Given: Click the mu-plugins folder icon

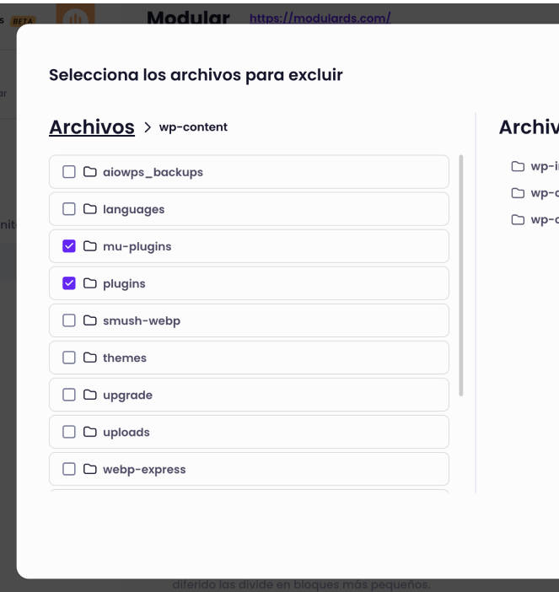Looking at the screenshot, I should click(90, 246).
